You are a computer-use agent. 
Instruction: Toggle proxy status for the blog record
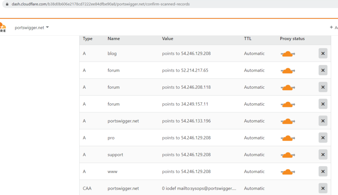pos(287,54)
